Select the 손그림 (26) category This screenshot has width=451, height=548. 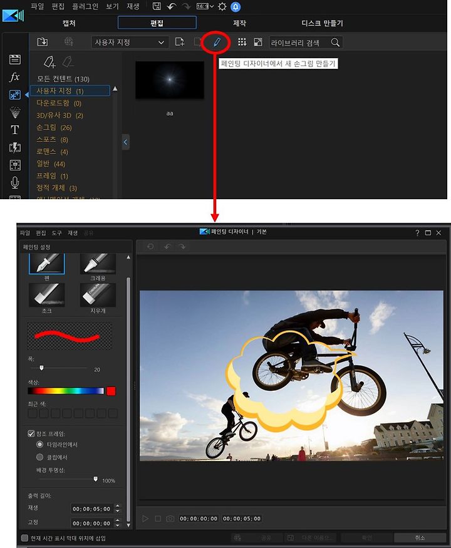pos(54,127)
